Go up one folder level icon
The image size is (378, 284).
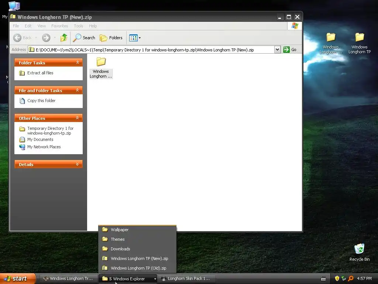pos(64,38)
